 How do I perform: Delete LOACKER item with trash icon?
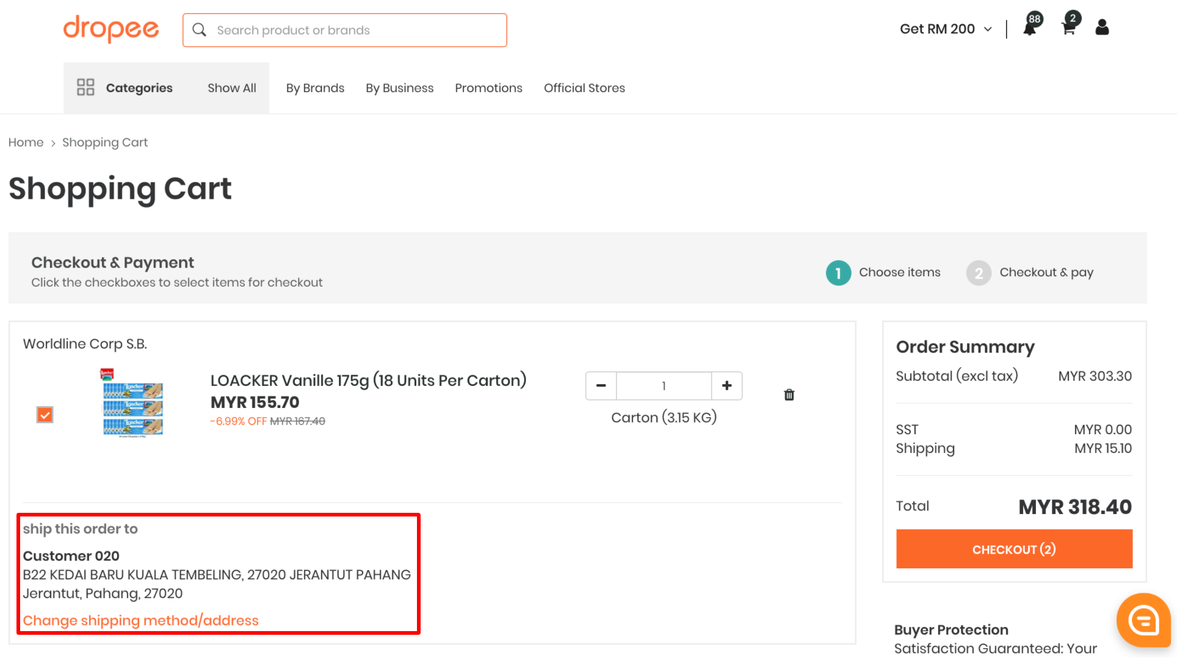click(789, 395)
